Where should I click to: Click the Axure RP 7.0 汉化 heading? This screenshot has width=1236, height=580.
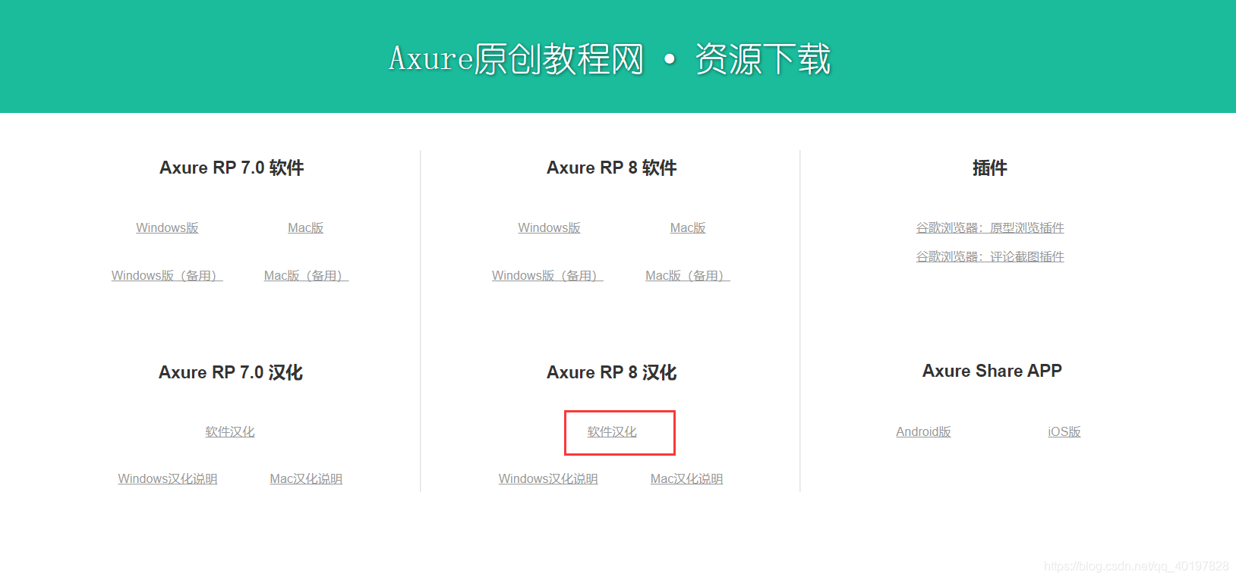(x=231, y=372)
